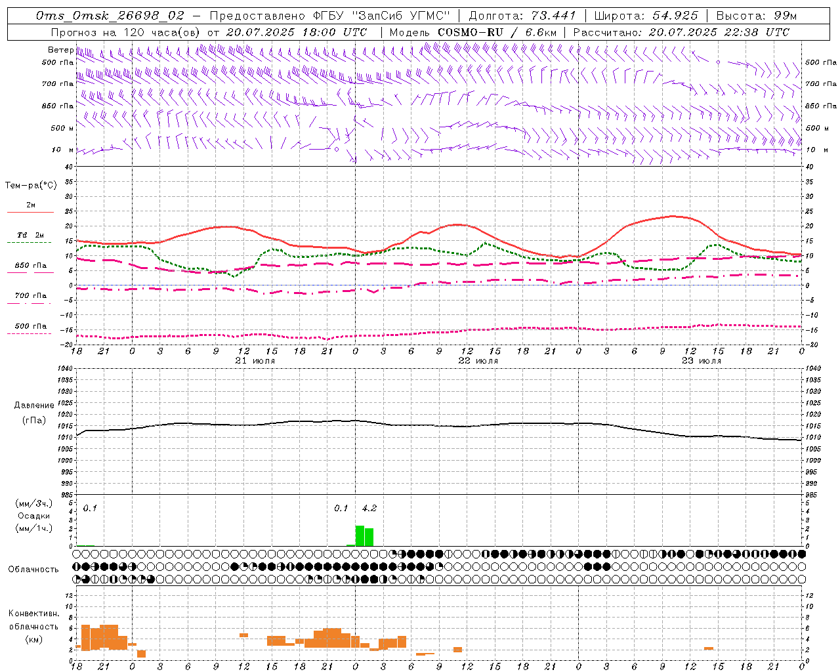This screenshot has height=672, width=840.
Task: Click the Конвективн. label of convective cloud panel
Action: (33, 614)
